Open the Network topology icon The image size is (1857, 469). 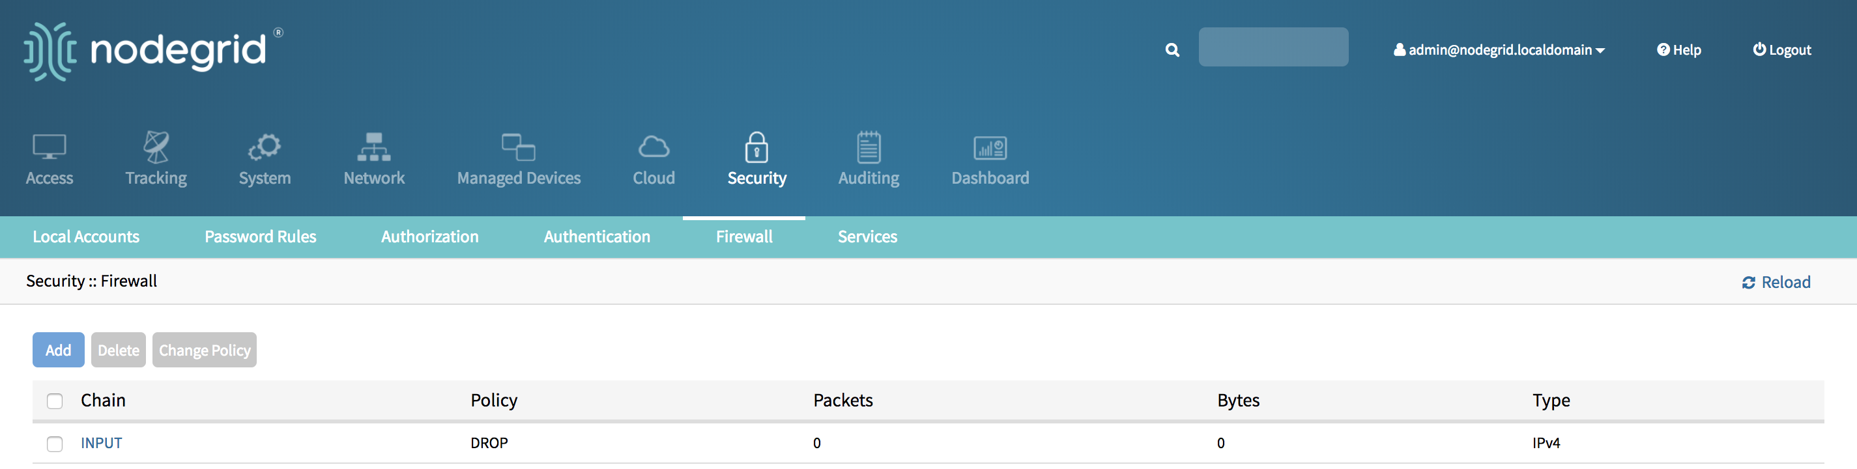[373, 147]
